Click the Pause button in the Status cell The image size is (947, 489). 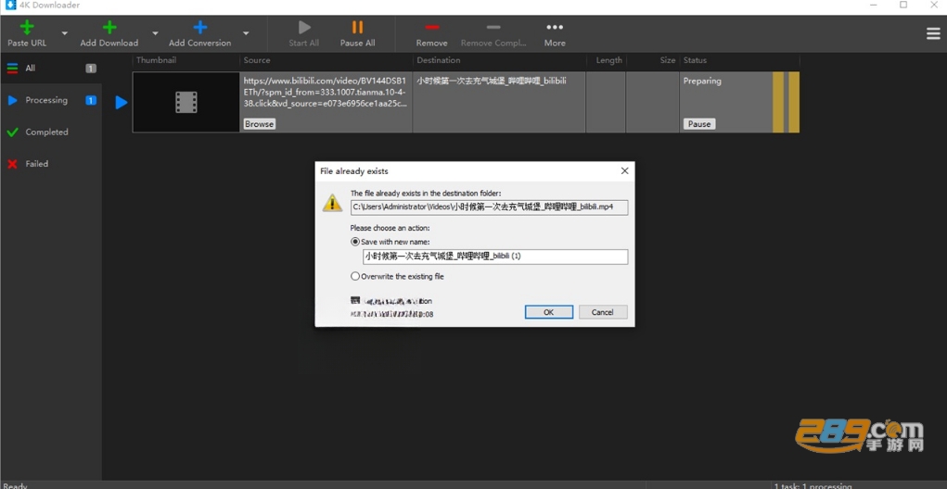tap(699, 123)
